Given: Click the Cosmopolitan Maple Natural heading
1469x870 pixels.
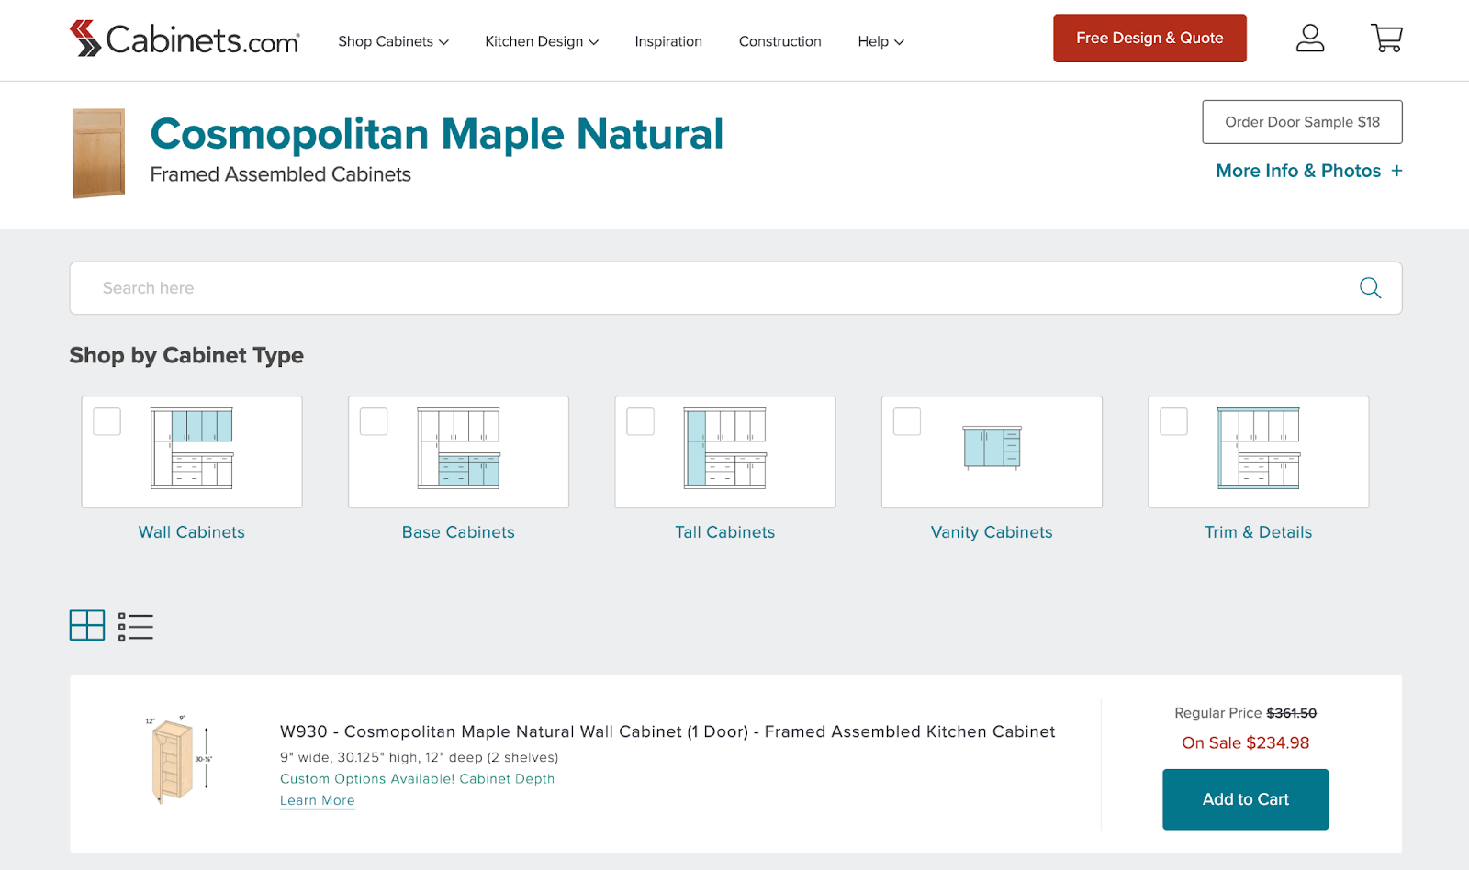Looking at the screenshot, I should pos(437,134).
